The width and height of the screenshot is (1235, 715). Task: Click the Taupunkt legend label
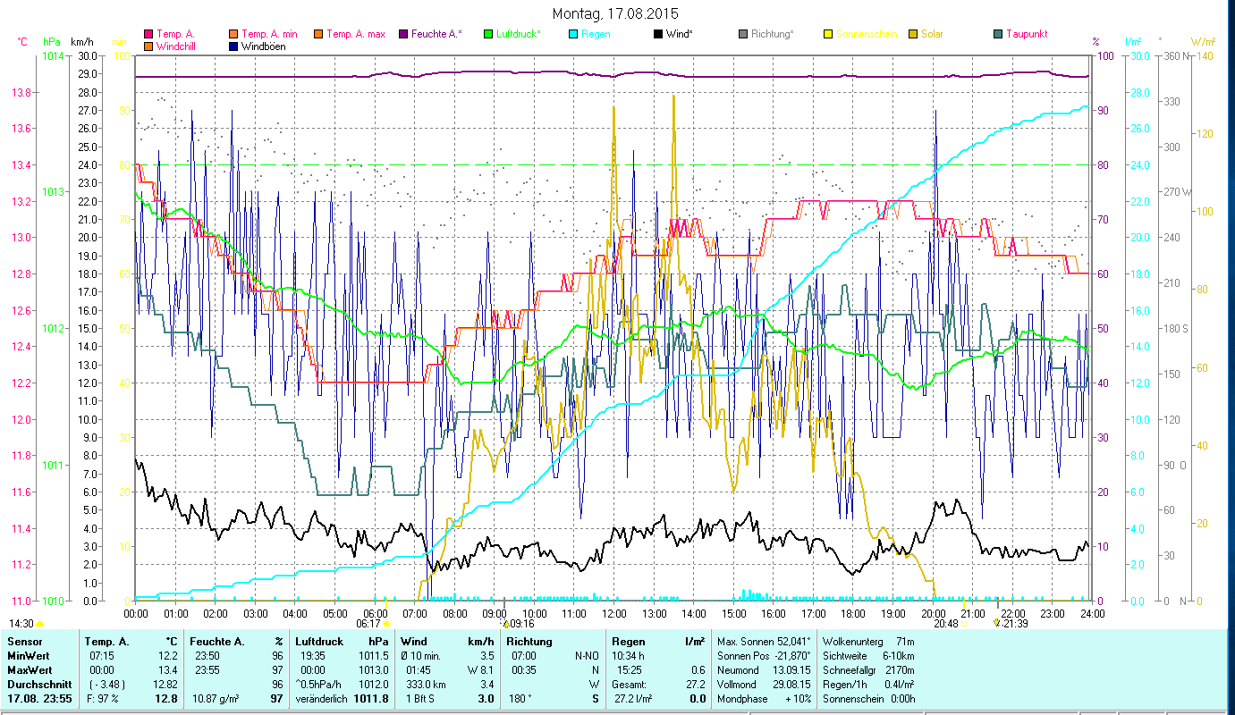click(x=1027, y=35)
